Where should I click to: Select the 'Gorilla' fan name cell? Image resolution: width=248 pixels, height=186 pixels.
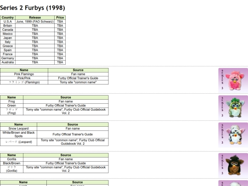(11, 159)
